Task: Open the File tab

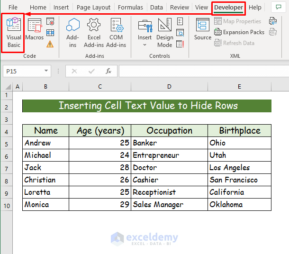Action: click(x=13, y=8)
